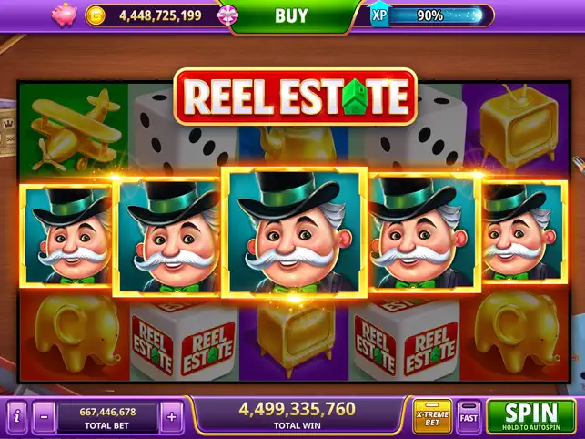
Task: Select the golden elephant symbol at bottom left
Action: click(76, 335)
